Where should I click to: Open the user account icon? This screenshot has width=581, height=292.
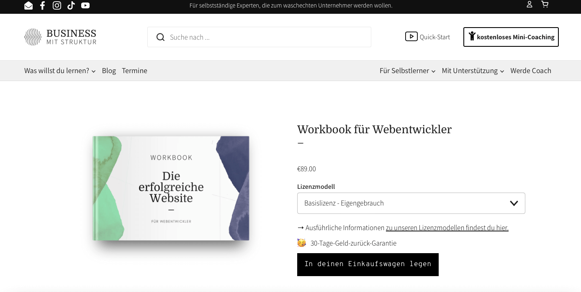coord(530,4)
